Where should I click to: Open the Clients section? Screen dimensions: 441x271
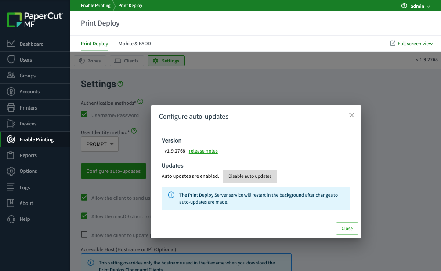point(127,61)
